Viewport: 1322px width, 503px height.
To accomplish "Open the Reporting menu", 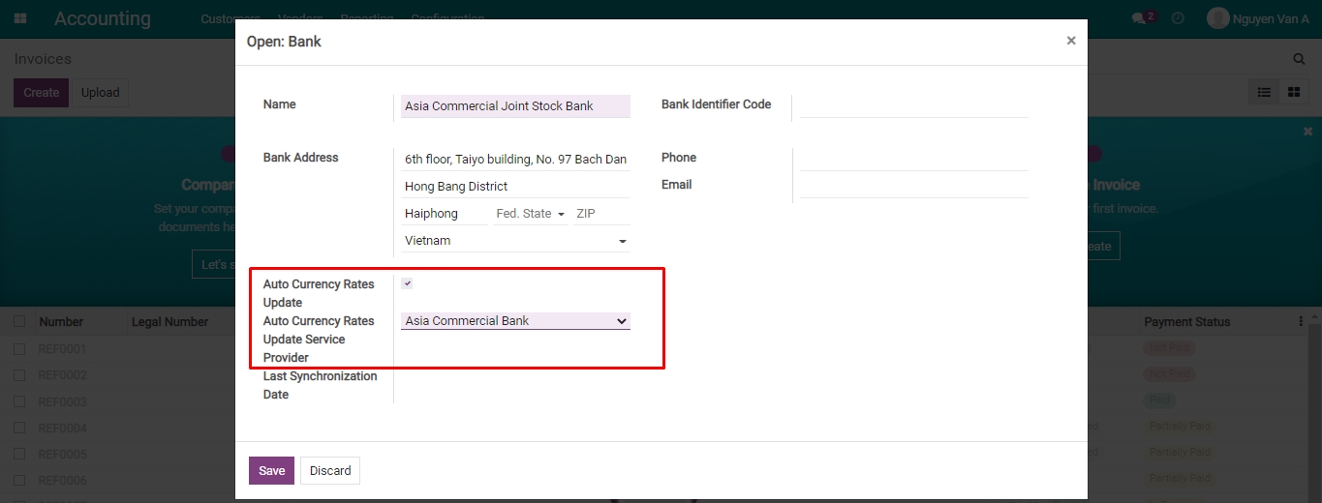I will coord(367,19).
